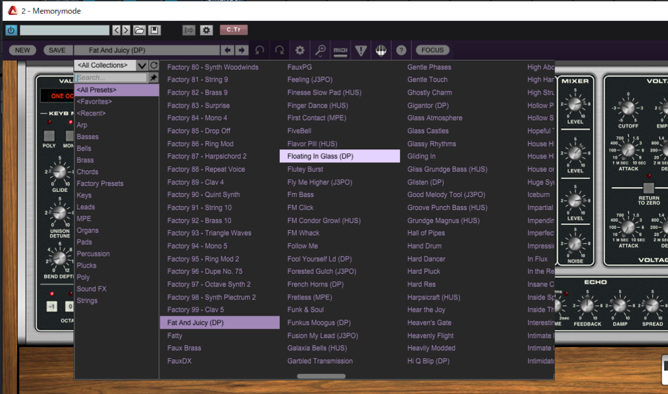Choose preset Iceburn
The height and width of the screenshot is (394, 668).
(538, 194)
